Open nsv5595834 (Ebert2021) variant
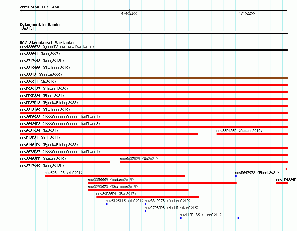The width and height of the screenshot is (297, 231). pos(42,96)
